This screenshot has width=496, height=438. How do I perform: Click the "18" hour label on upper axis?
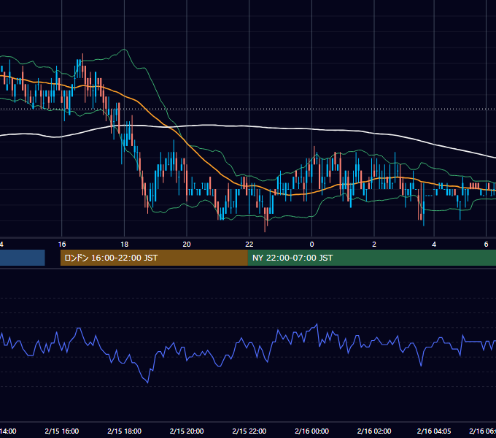coord(125,245)
